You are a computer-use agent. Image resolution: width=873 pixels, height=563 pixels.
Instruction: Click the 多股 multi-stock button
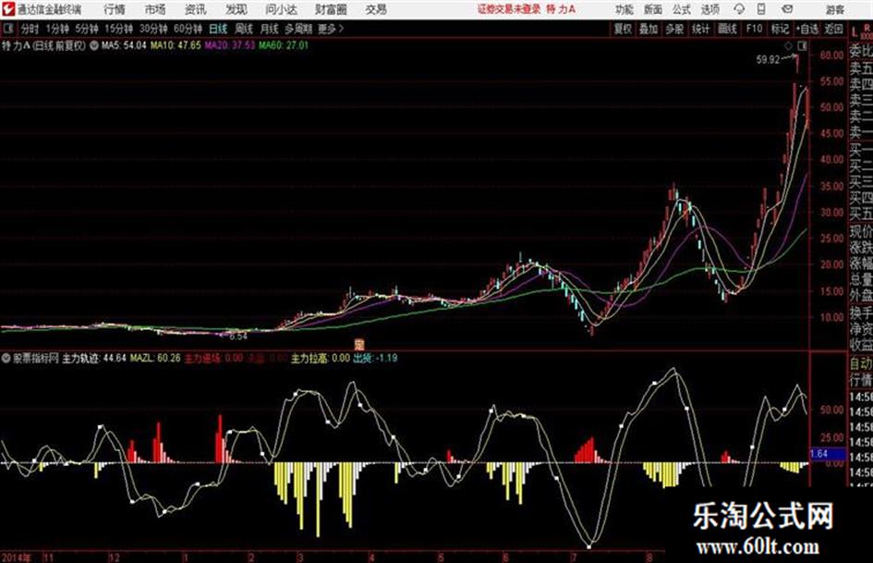click(x=674, y=29)
